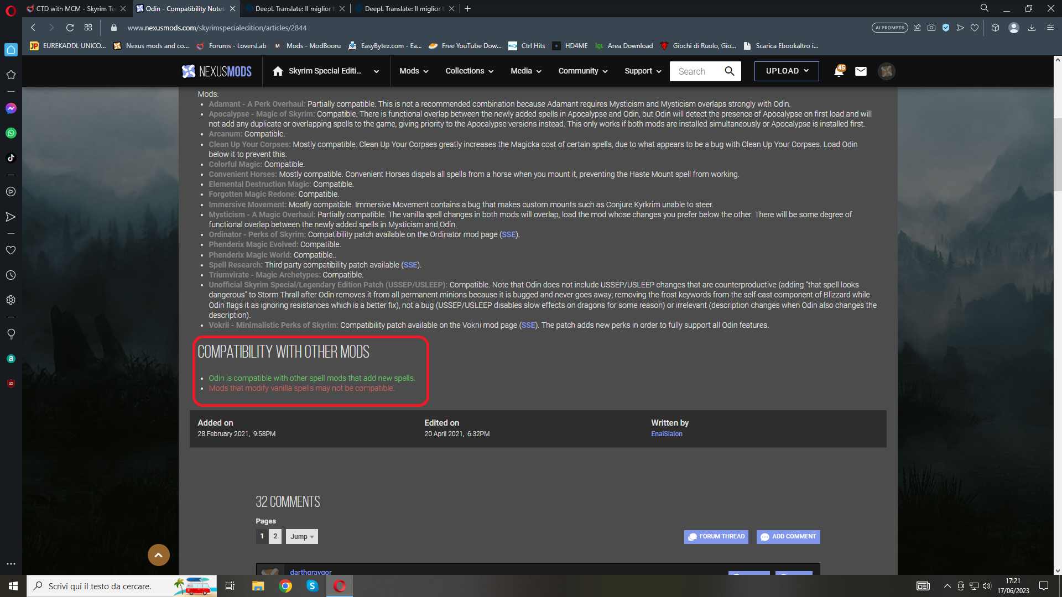Viewport: 1062px width, 597px height.
Task: Open the Support dropdown menu
Action: click(x=643, y=71)
